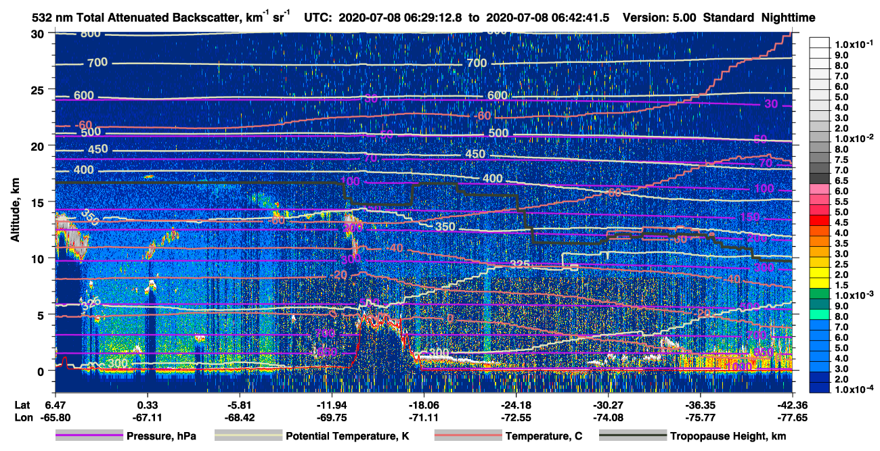Click the latitude value -11.94
880x451 pixels.
tap(332, 405)
